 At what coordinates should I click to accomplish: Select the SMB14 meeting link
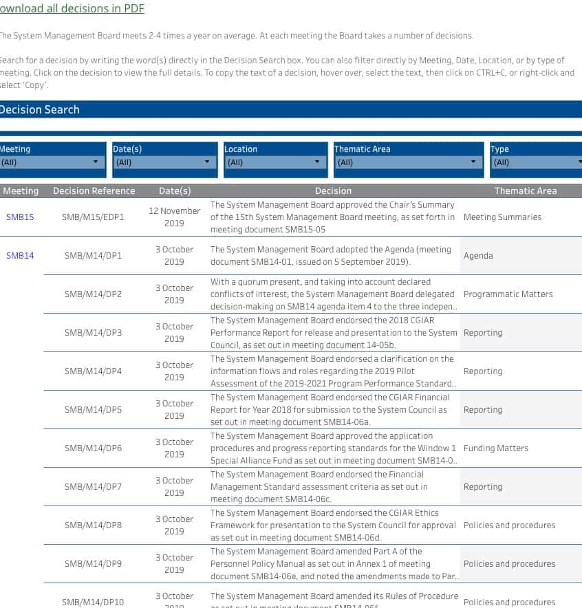pyautogui.click(x=20, y=256)
